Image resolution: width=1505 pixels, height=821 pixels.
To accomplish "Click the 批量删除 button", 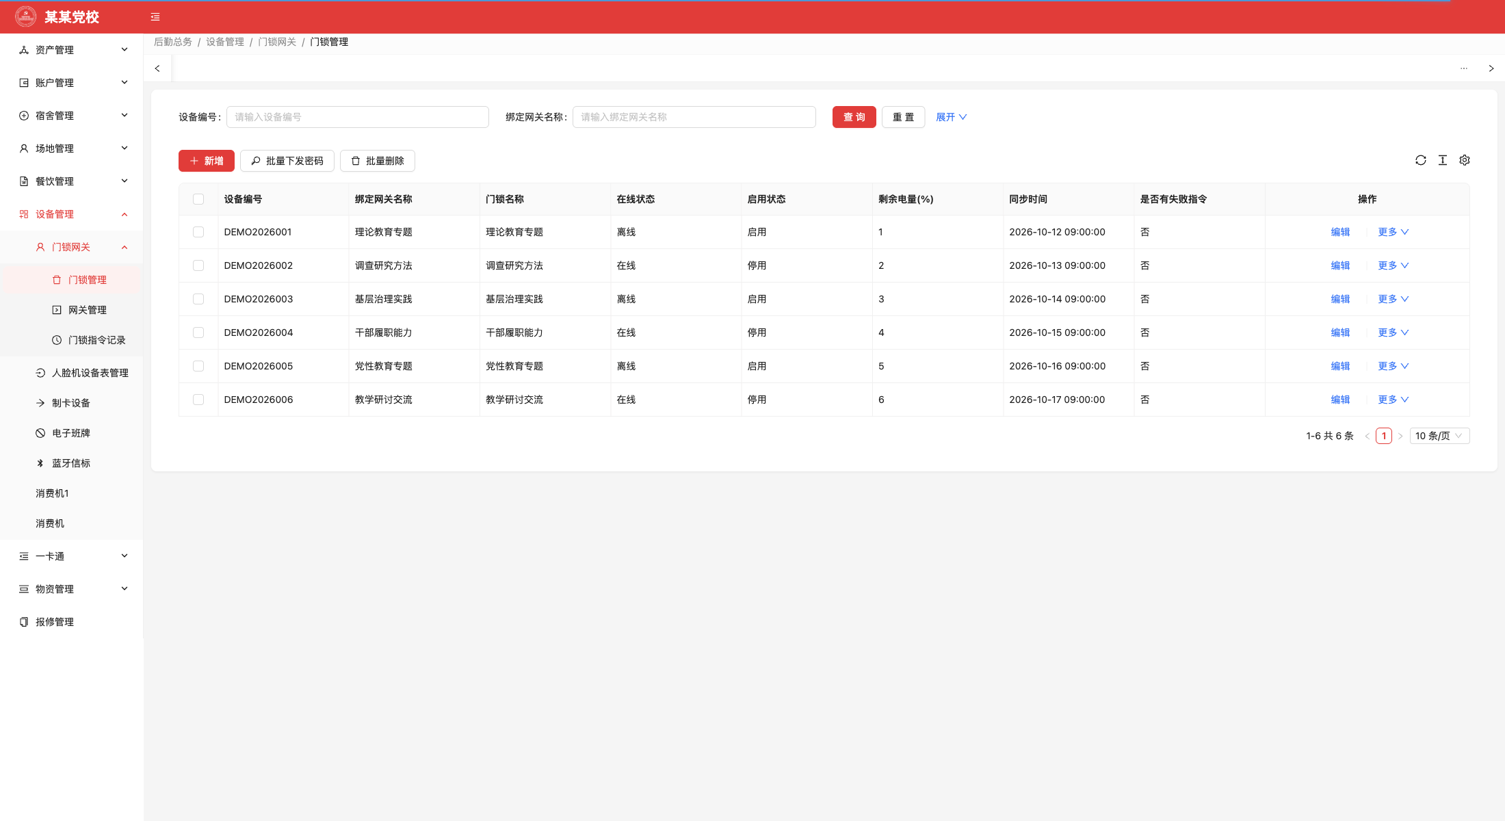I will (378, 161).
